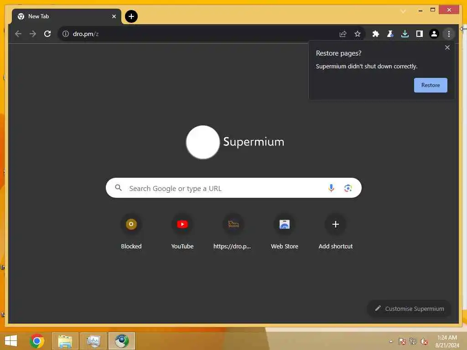The height and width of the screenshot is (350, 467).
Task: Open File Explorer from taskbar
Action: [65, 341]
